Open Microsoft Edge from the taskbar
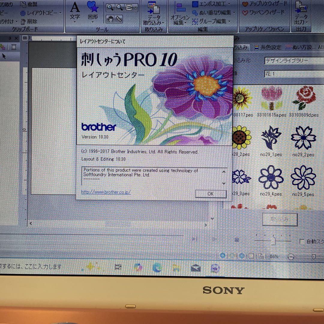 pyautogui.click(x=157, y=268)
